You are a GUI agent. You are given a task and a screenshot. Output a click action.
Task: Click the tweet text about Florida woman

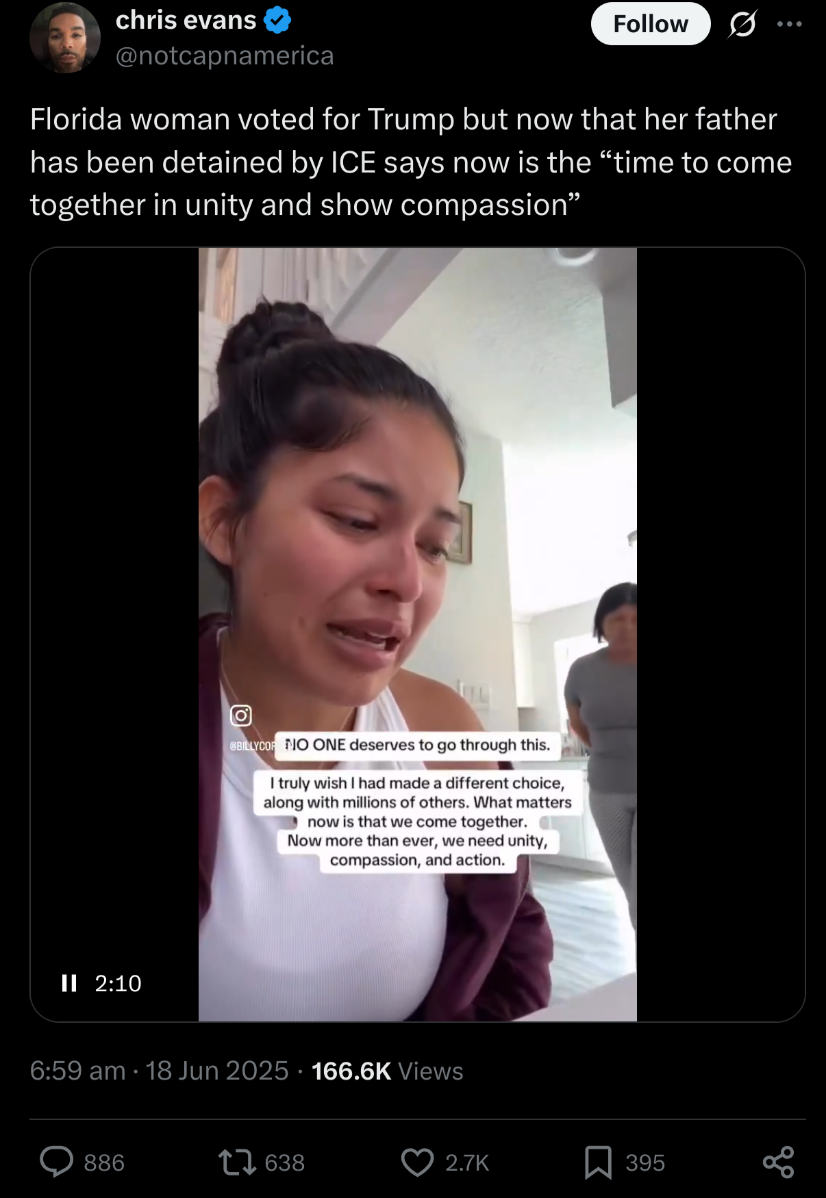(411, 162)
